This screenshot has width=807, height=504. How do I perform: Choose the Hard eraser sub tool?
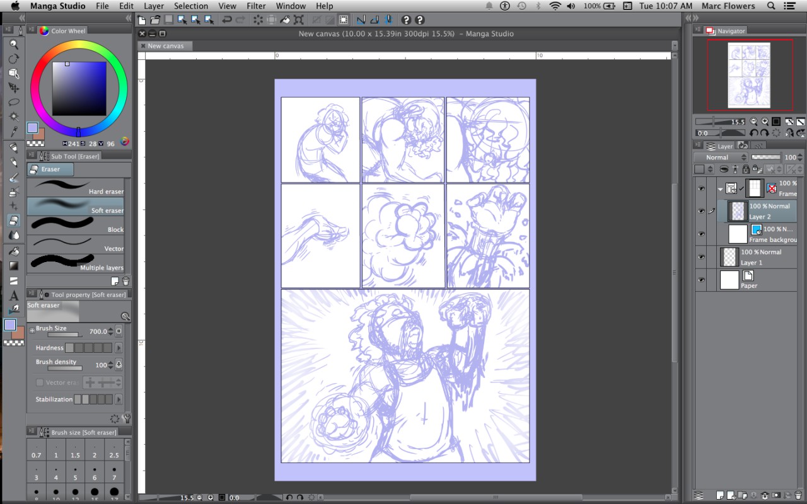pyautogui.click(x=76, y=187)
